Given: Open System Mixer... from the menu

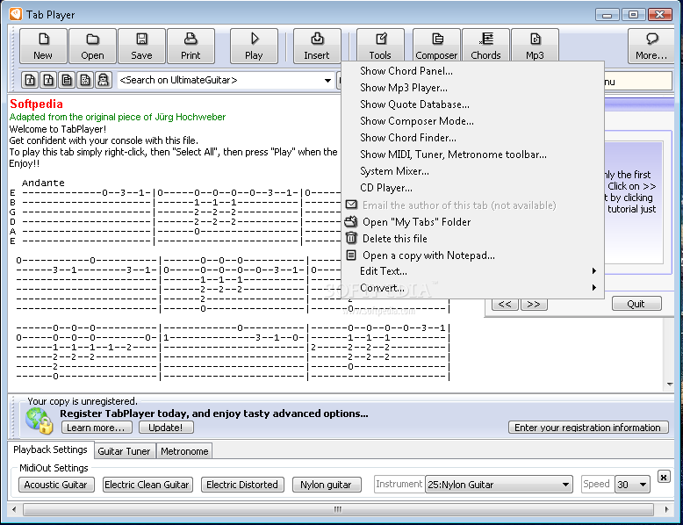Looking at the screenshot, I should click(x=472, y=171).
